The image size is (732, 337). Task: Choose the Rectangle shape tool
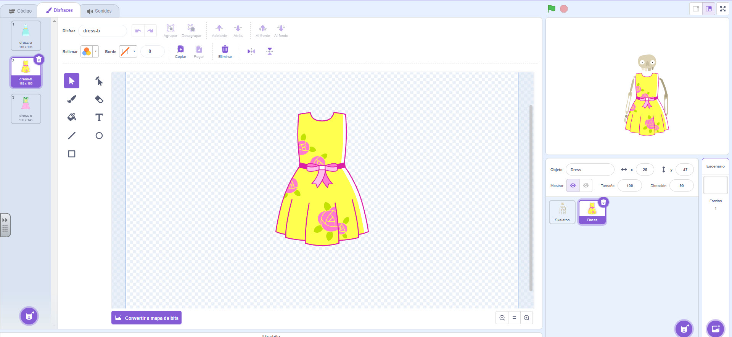72,154
